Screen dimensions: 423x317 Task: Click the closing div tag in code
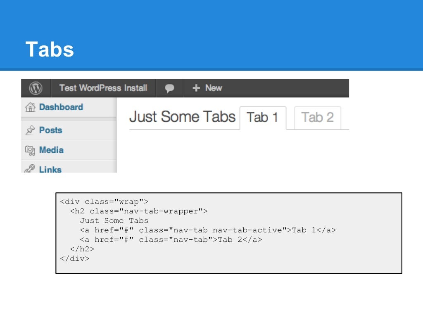(x=75, y=258)
